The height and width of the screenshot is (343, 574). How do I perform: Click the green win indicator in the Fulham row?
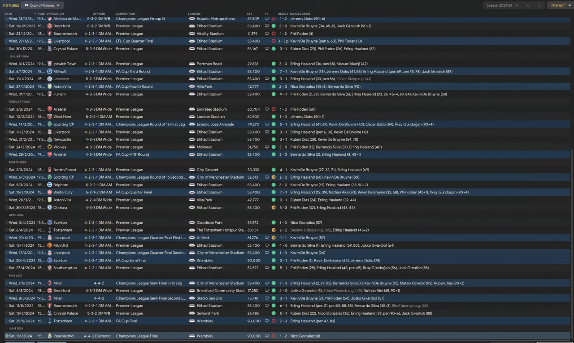[274, 94]
